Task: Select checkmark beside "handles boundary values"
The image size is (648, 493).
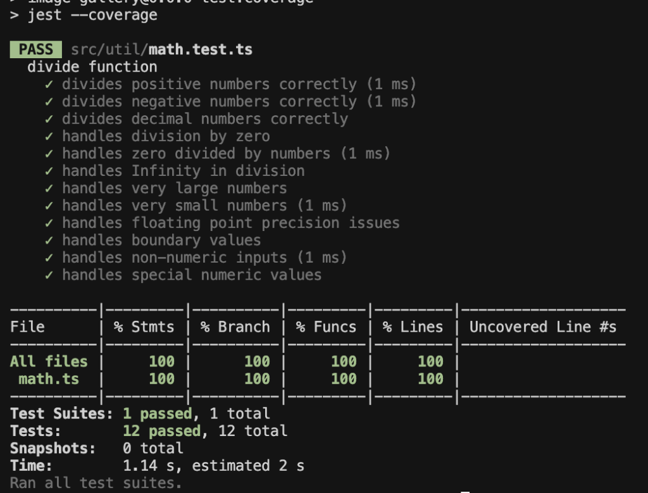Action: [49, 240]
